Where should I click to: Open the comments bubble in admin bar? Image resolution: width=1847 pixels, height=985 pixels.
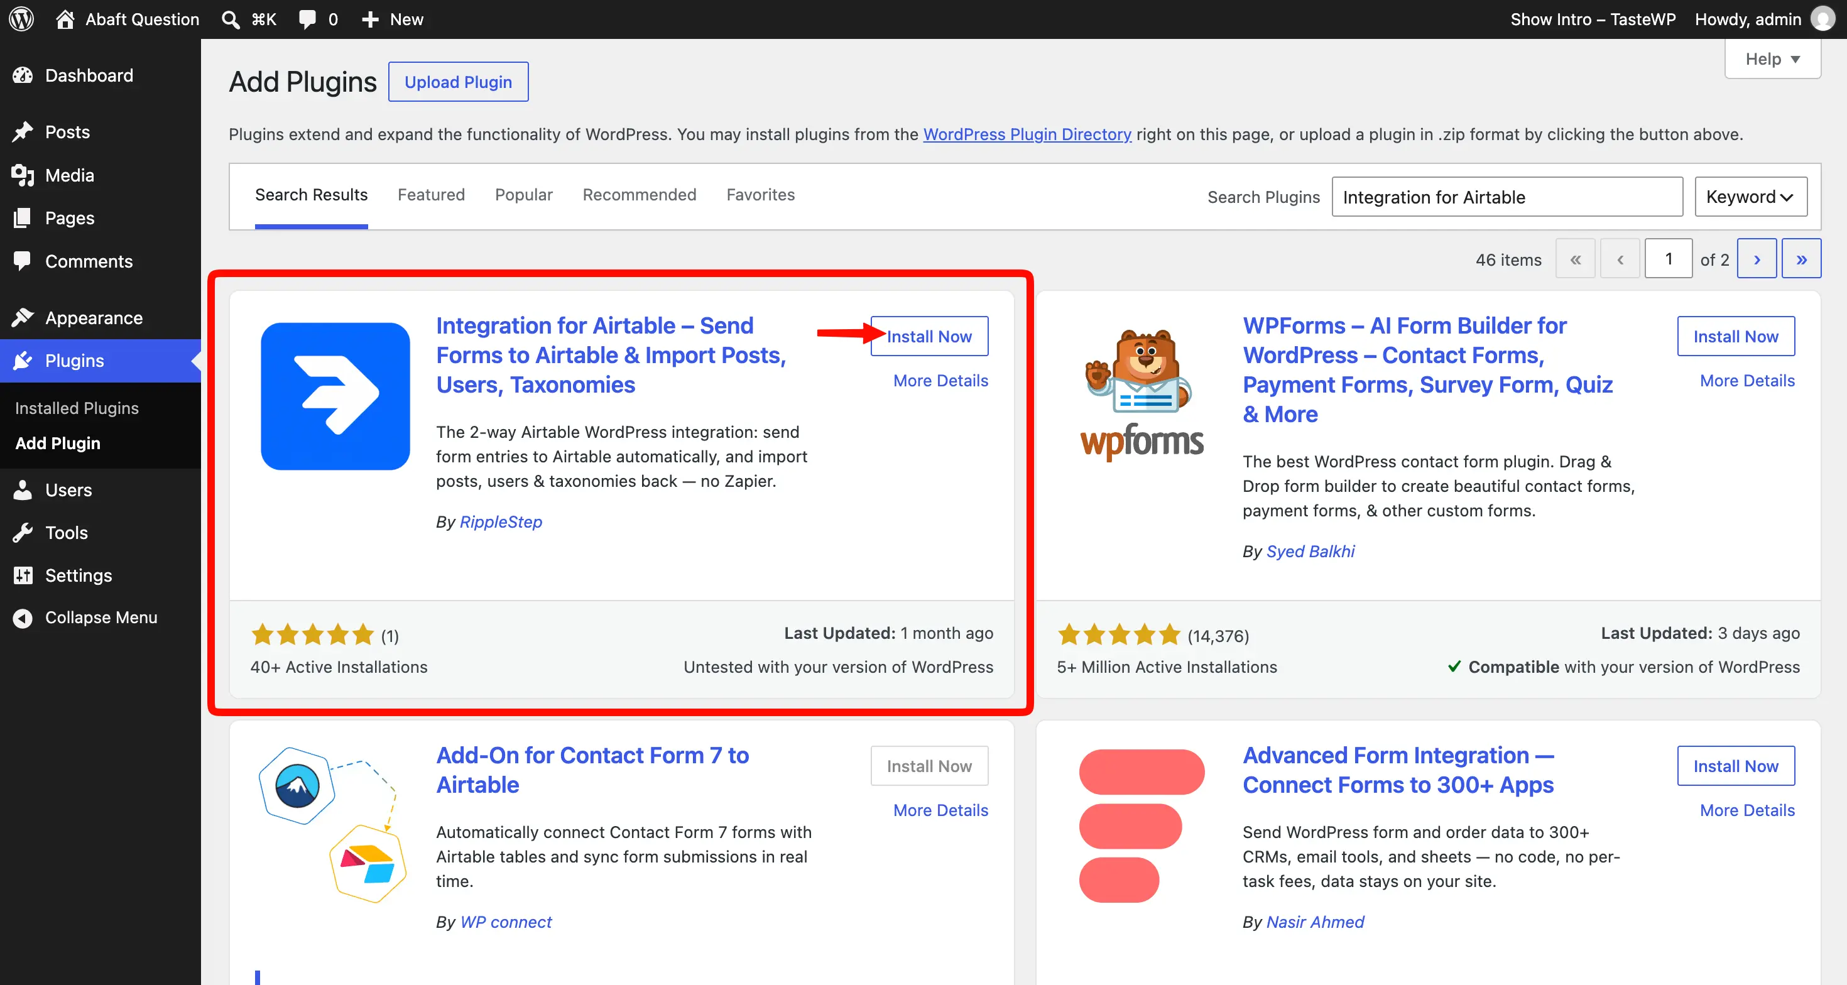(308, 19)
